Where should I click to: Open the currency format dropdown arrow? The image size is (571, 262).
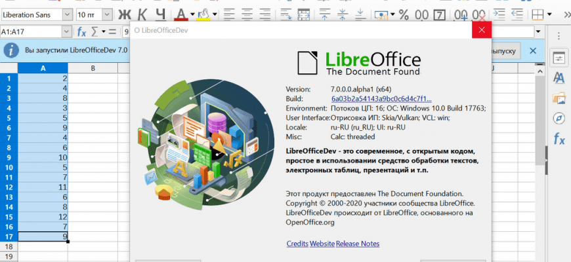pos(392,14)
